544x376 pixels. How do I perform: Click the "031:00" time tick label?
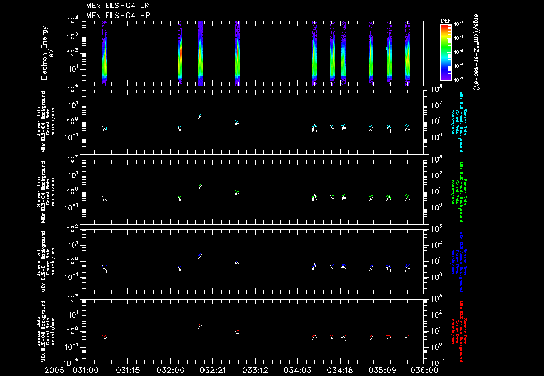(86, 371)
